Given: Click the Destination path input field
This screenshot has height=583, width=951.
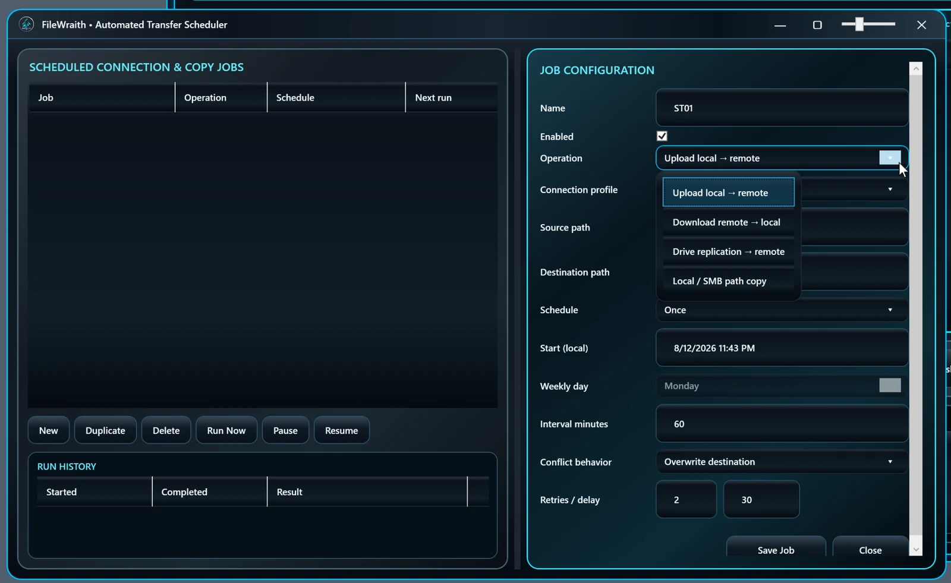Looking at the screenshot, I should 854,272.
